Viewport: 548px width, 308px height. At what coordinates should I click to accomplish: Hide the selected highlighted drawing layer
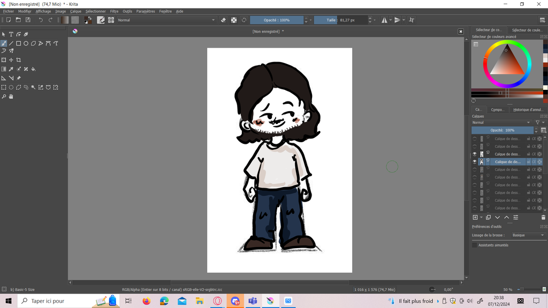coord(474,161)
